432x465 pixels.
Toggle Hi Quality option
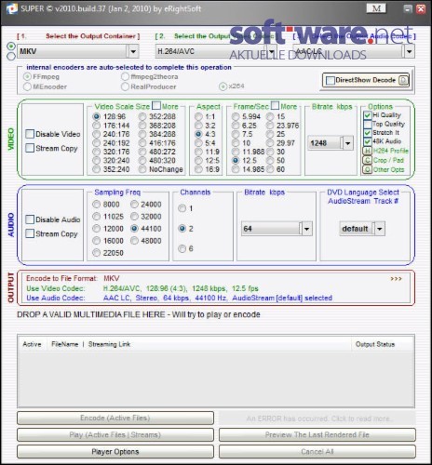[x=368, y=115]
